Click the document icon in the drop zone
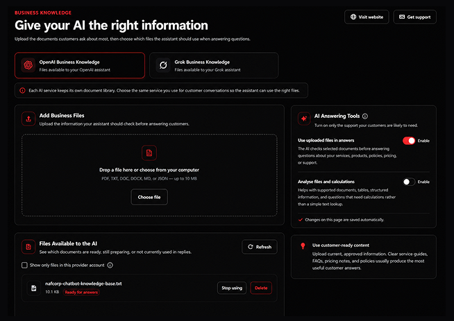The height and width of the screenshot is (321, 454). [149, 153]
